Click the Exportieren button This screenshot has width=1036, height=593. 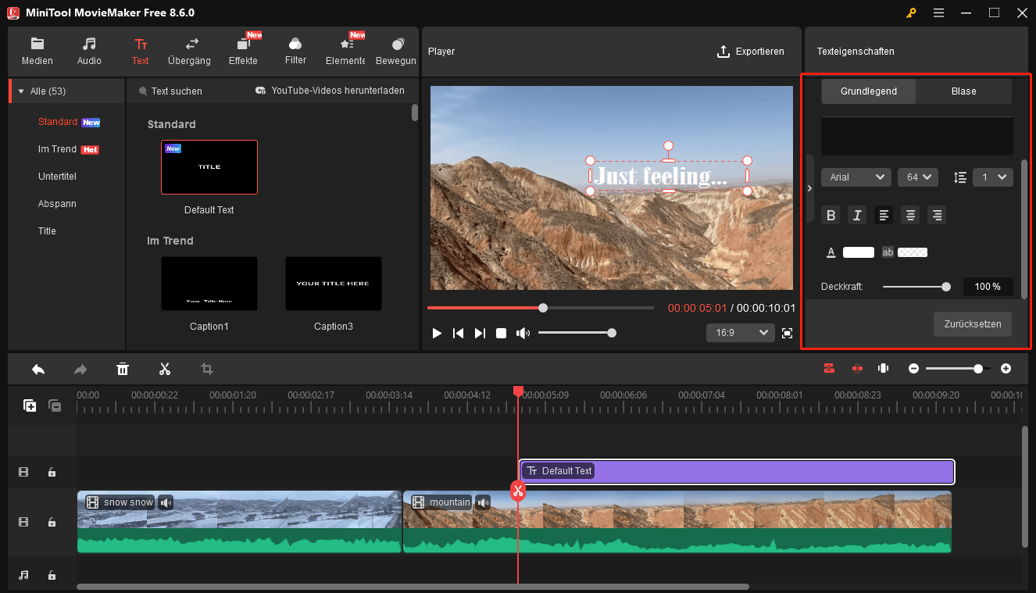point(751,51)
